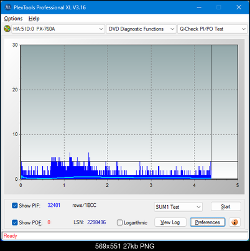The height and width of the screenshot is (251, 250).
Task: Click the disc drive icon beside HA:5
Action: point(7,29)
